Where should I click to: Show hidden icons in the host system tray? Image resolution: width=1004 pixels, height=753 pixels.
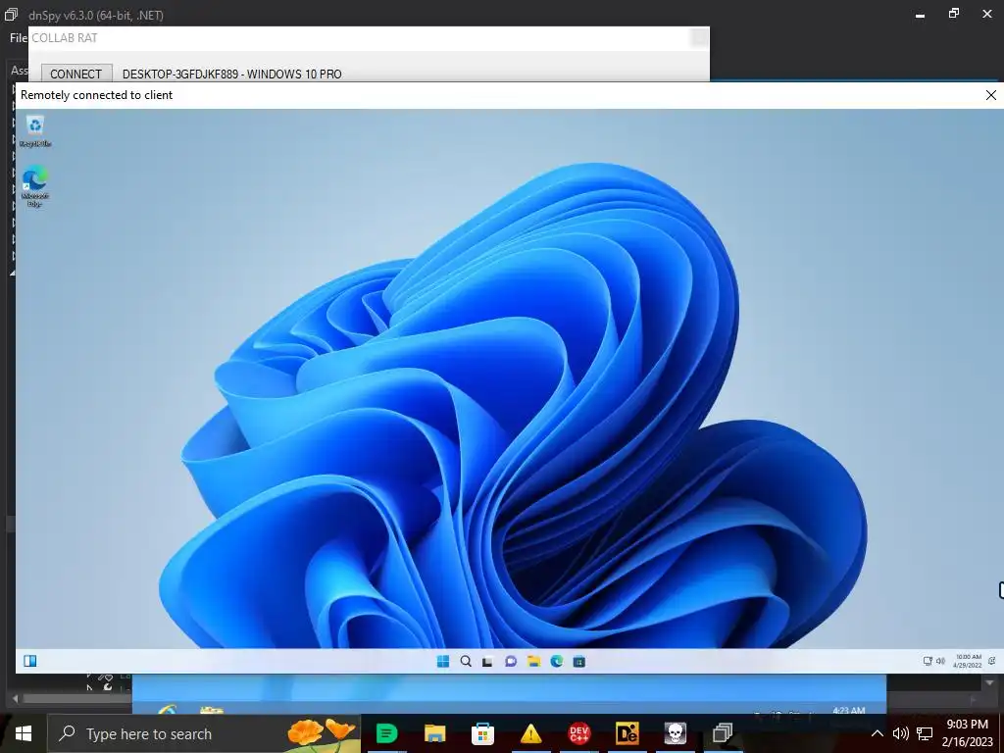878,733
